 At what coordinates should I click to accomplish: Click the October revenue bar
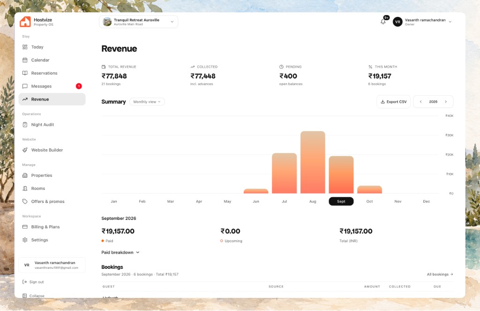[x=369, y=190]
